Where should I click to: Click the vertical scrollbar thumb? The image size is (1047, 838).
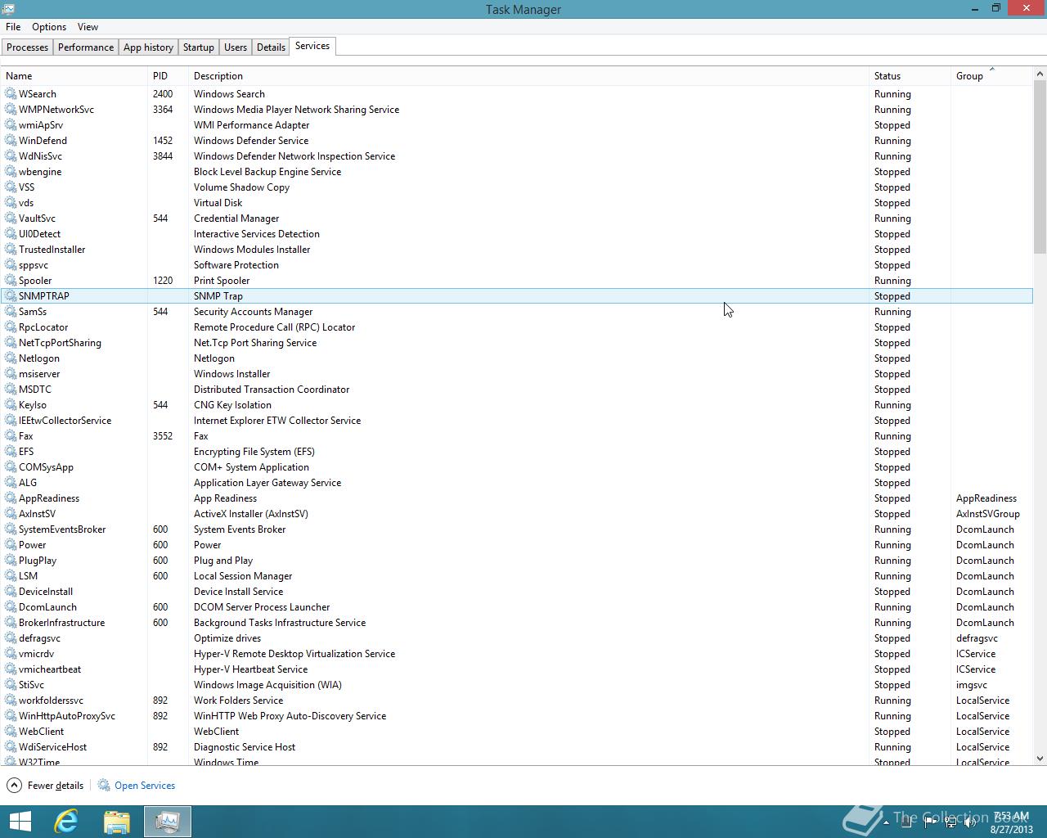1040,167
